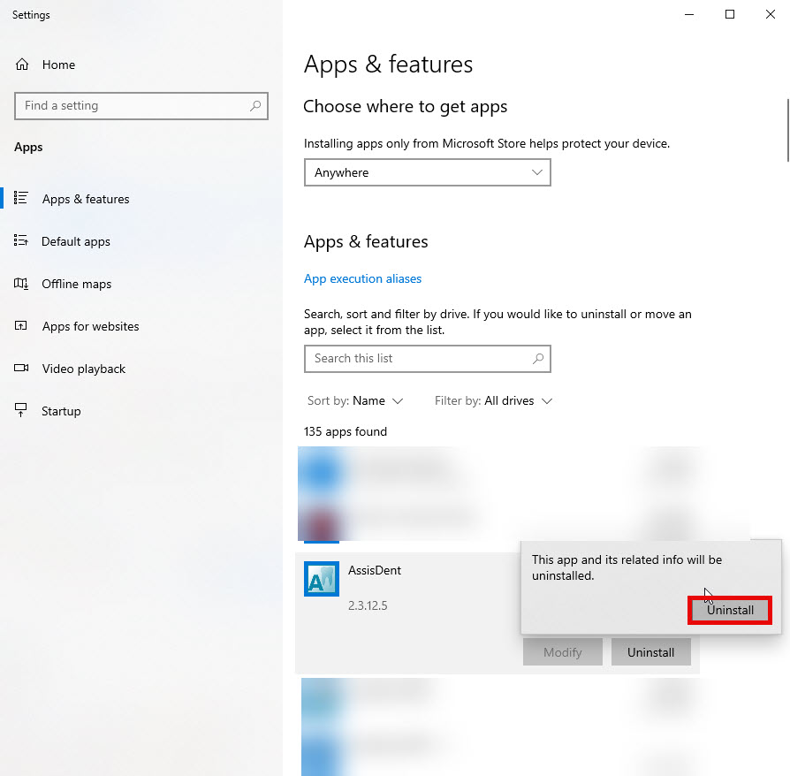Open App execution aliases link
This screenshot has width=790, height=776.
tap(363, 278)
